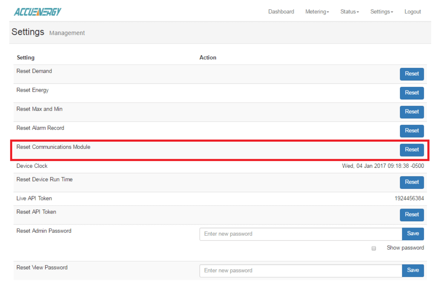
Task: Save the new admin password
Action: (413, 234)
